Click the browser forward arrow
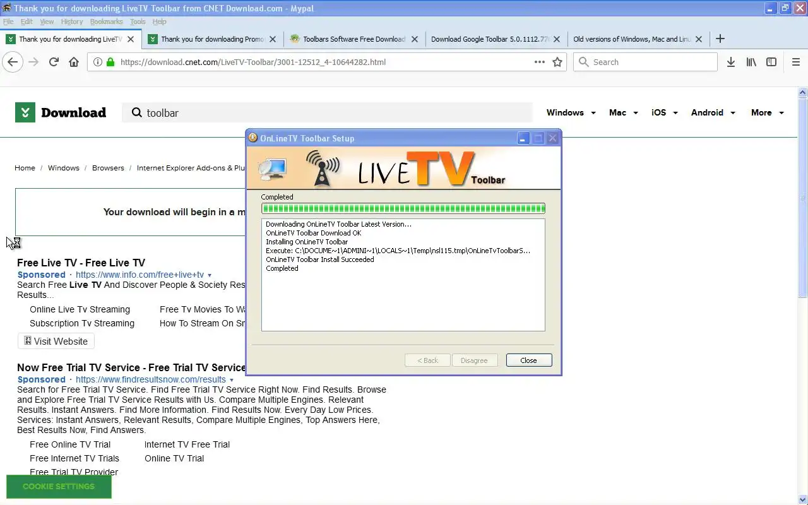808x505 pixels. tap(33, 62)
